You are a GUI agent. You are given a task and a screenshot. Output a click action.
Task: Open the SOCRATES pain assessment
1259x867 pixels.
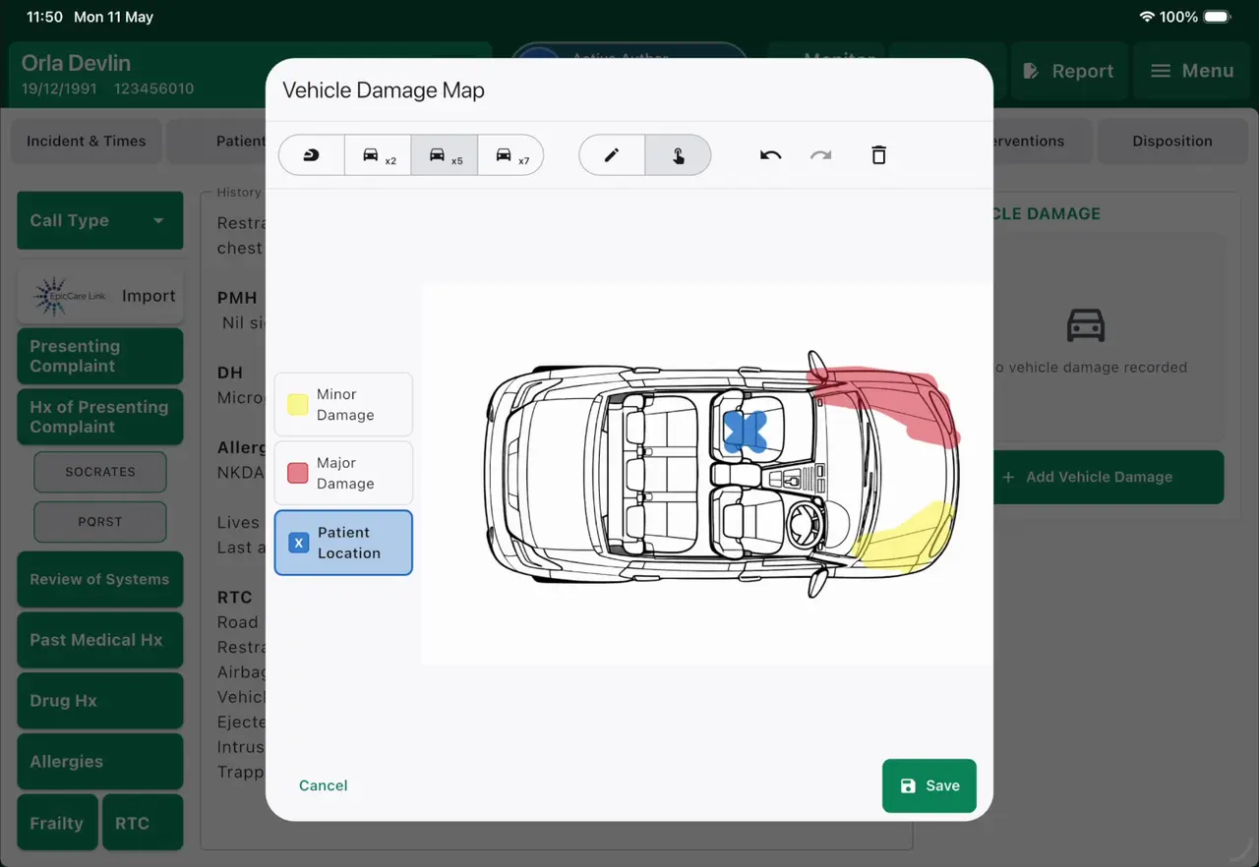[100, 472]
